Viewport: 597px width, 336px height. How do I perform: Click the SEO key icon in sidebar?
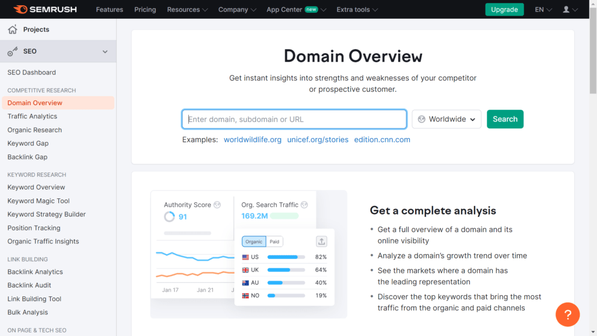pos(13,51)
